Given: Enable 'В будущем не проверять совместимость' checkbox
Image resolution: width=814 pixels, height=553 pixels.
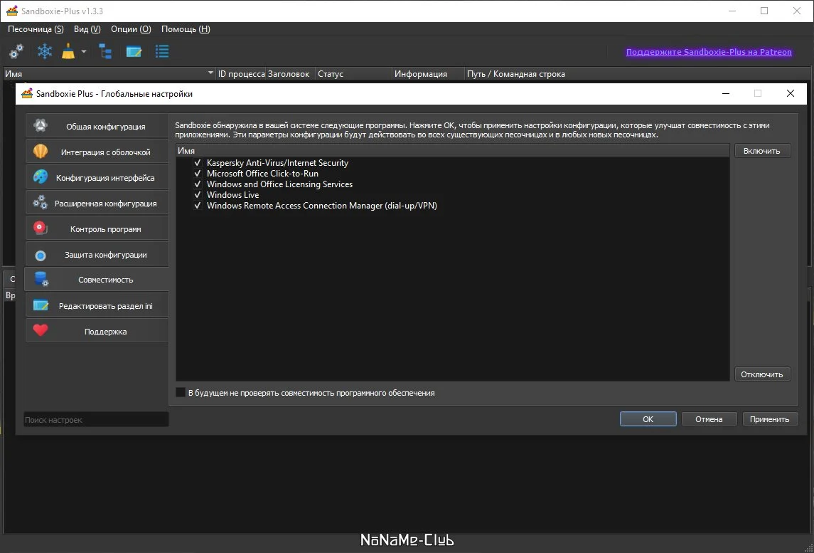Looking at the screenshot, I should 181,392.
